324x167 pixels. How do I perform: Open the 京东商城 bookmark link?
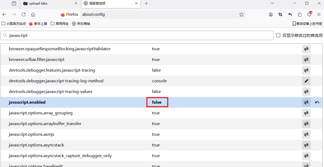(81, 24)
